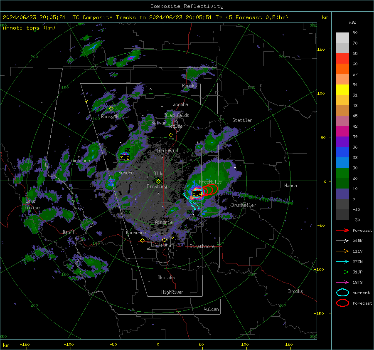Click the yellow diamond marker near RockyMH
374x350 pixels.
coord(111,109)
